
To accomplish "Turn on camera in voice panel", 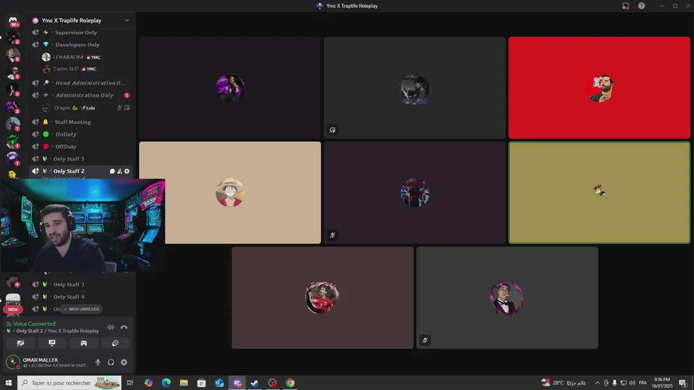I will tap(21, 343).
